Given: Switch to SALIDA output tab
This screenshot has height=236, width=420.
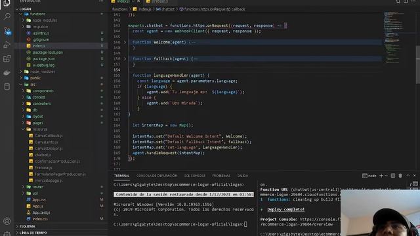Looking at the screenshot, I should [242, 176].
